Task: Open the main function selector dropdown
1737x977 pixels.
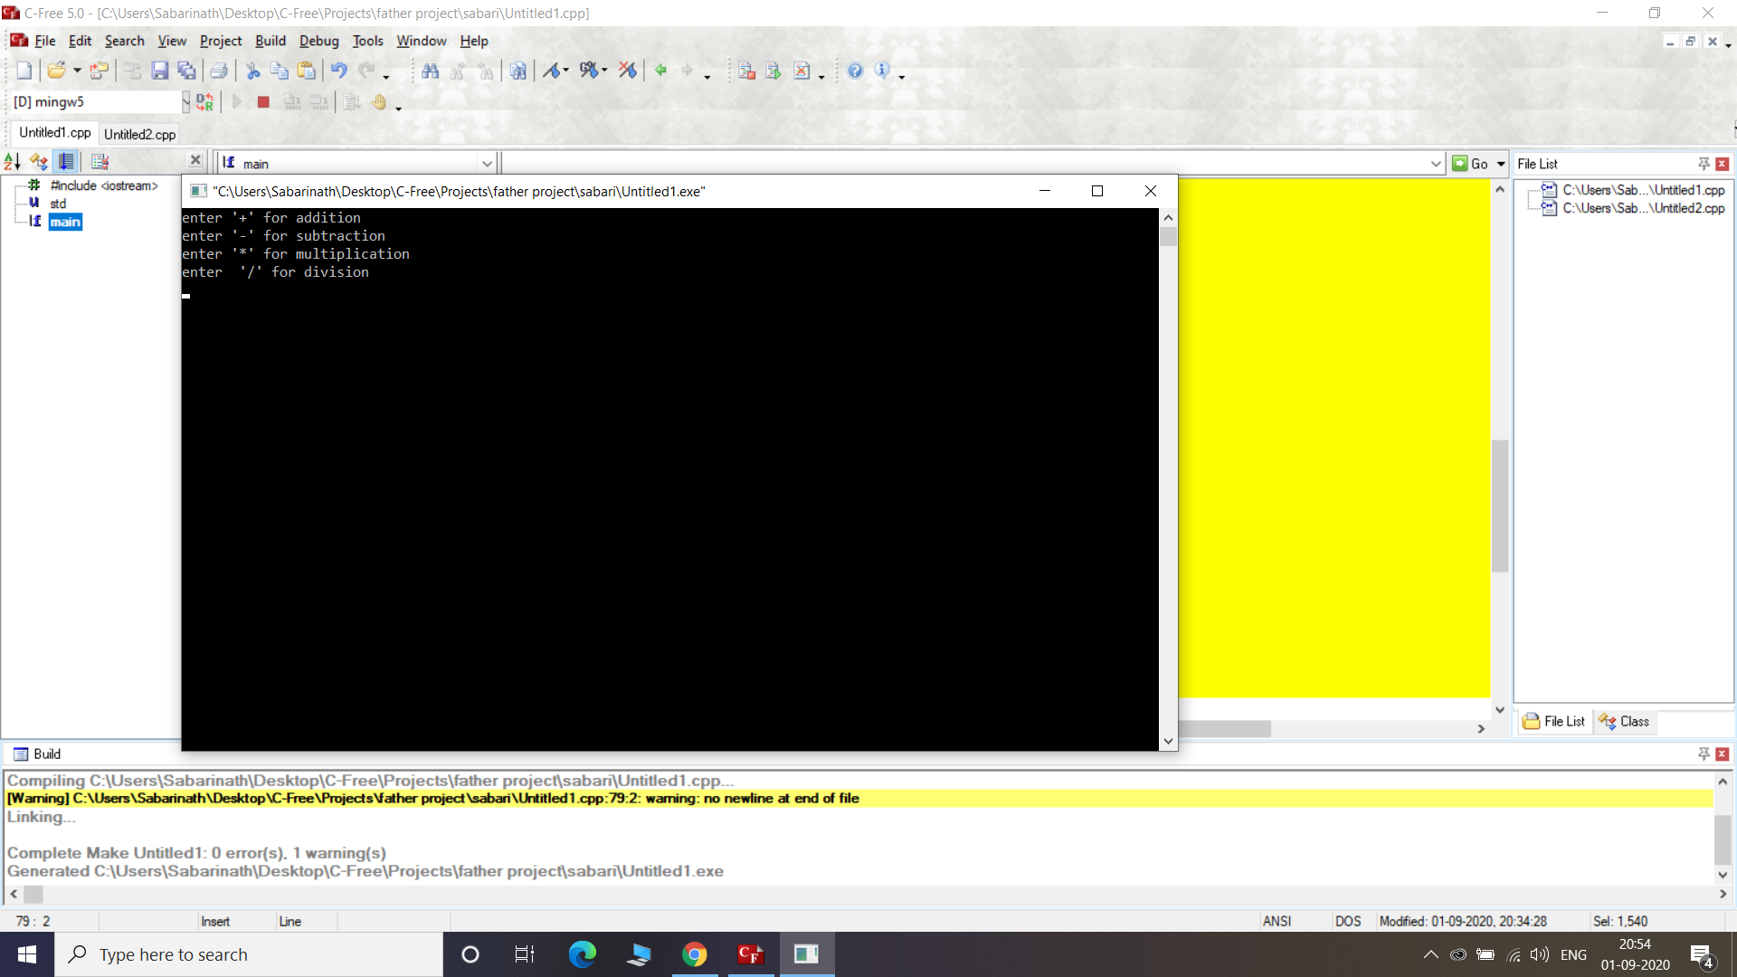Action: coord(488,163)
